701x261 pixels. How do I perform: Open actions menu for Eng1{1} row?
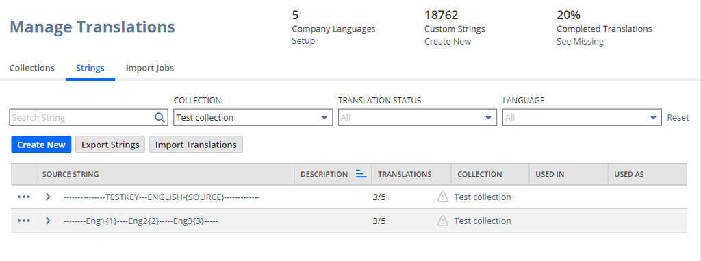pyautogui.click(x=24, y=221)
